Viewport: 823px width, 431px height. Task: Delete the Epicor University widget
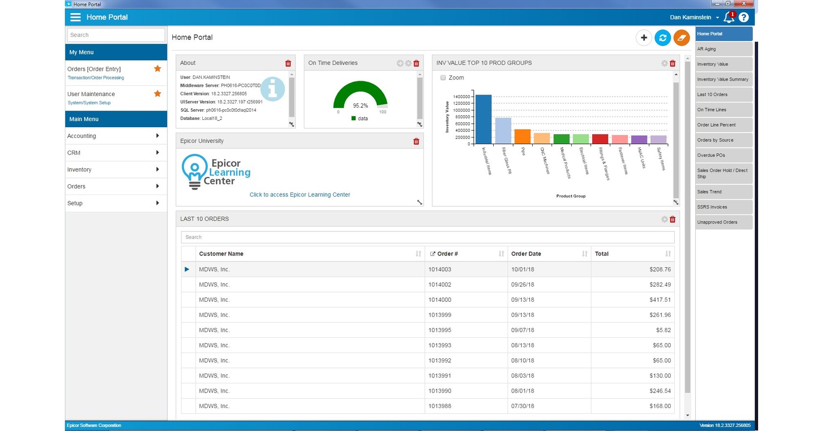pos(416,141)
